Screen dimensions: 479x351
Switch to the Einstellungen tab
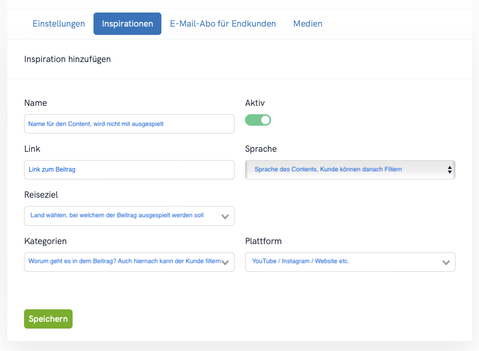59,24
